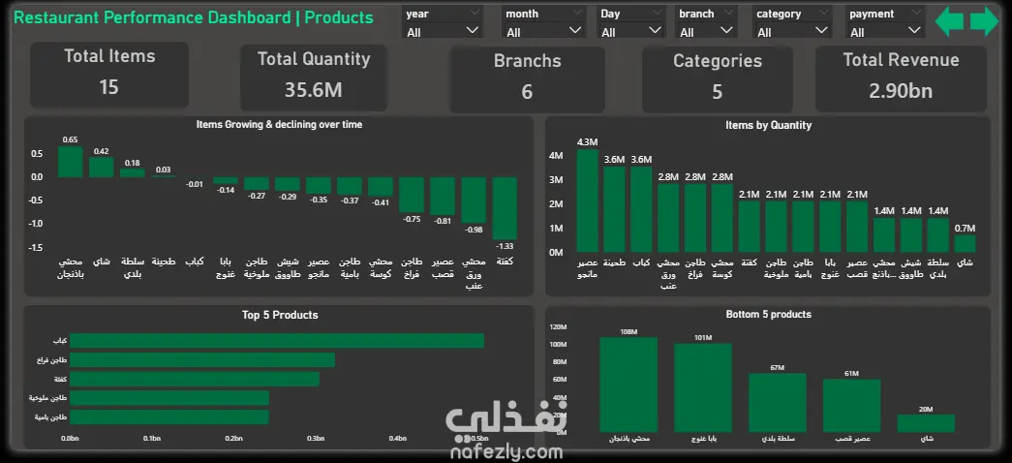Screen dimensions: 1012x463
Task: Click the -0.41 bar value label
Action: [381, 202]
